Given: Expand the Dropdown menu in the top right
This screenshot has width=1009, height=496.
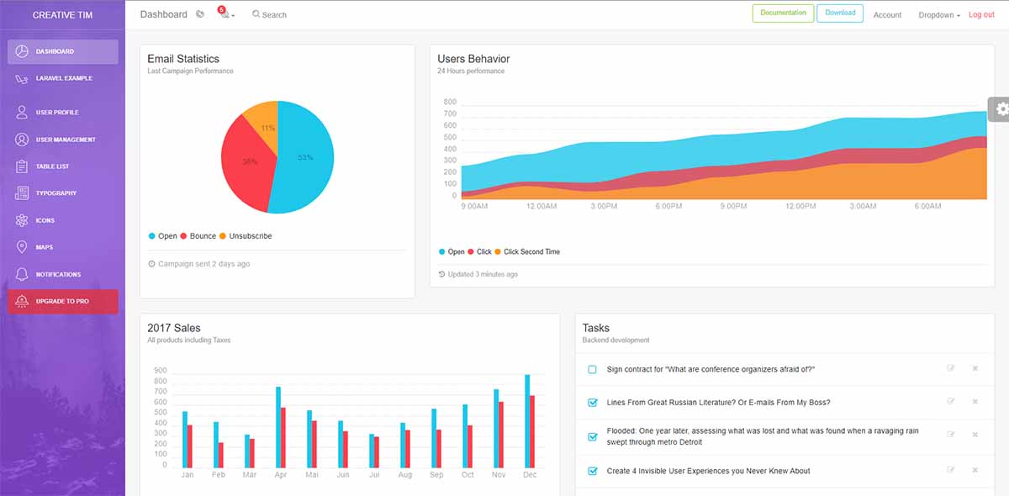Looking at the screenshot, I should click(937, 14).
